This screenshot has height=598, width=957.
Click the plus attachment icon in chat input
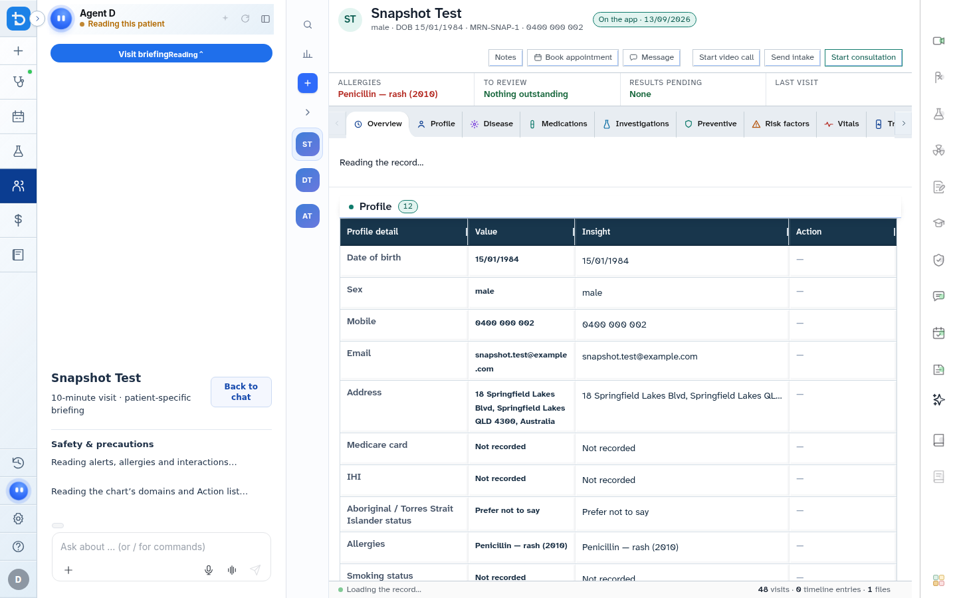[68, 570]
